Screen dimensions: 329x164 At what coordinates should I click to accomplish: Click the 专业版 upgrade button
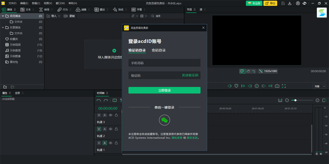254,3
